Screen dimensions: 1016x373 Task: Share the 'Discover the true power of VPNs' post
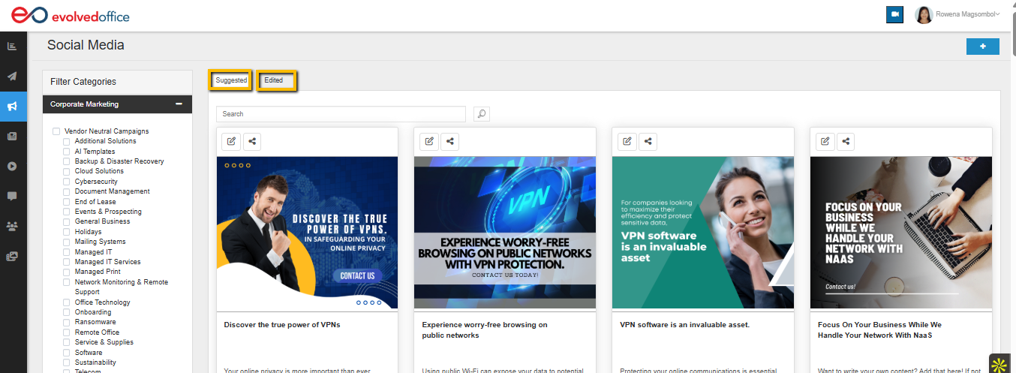click(x=251, y=140)
